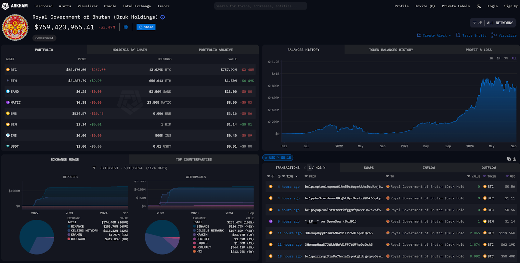520x263 pixels.
Task: Open filter icon at left of transactions header
Action: [x=268, y=176]
